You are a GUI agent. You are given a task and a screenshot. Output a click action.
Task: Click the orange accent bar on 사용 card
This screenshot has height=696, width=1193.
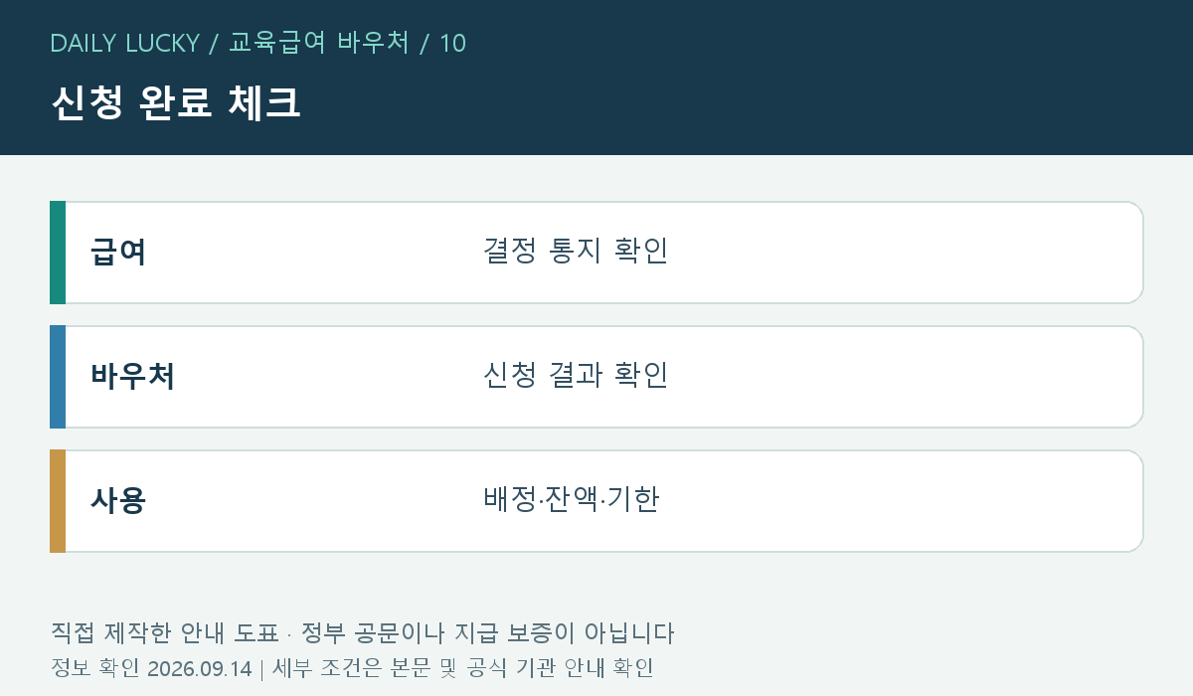[58, 501]
